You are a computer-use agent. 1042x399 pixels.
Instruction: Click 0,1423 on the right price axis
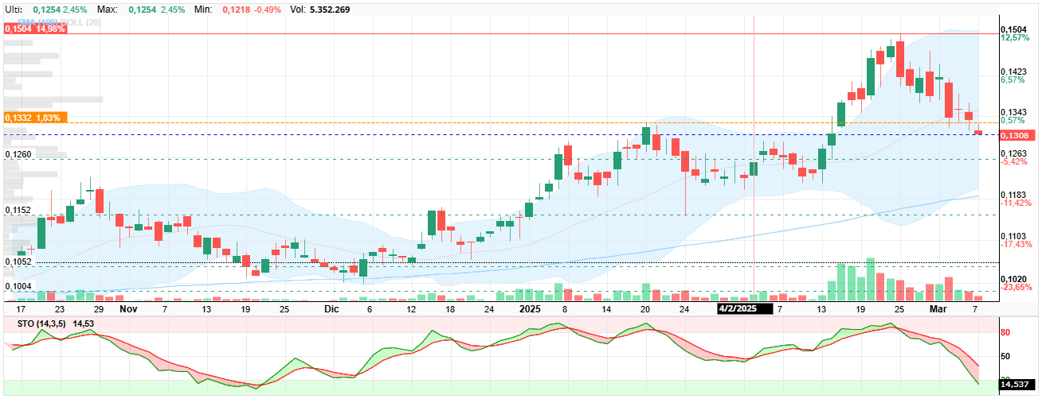click(1014, 71)
